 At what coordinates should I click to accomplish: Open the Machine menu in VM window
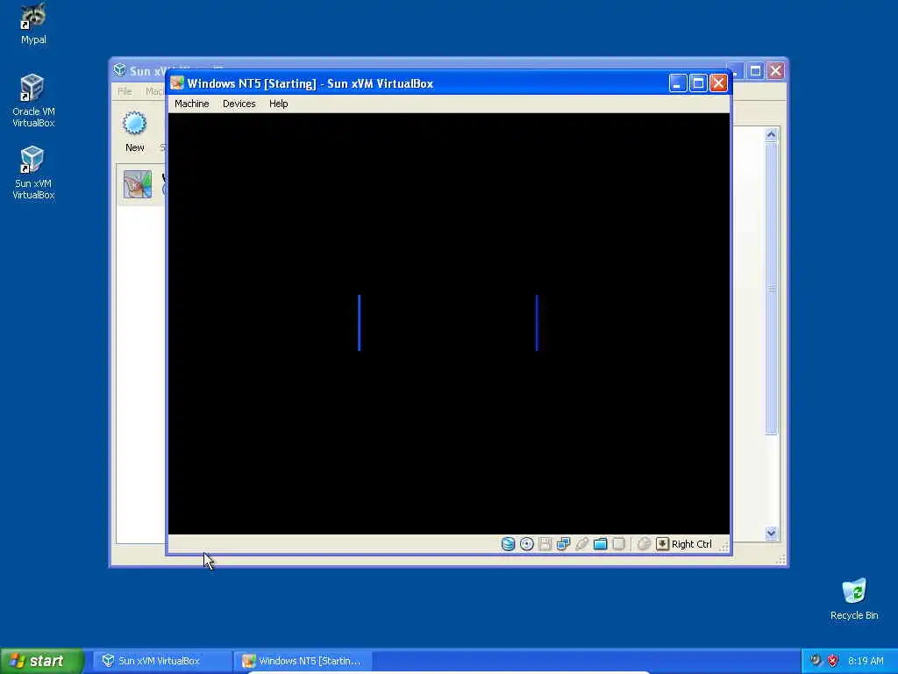191,104
